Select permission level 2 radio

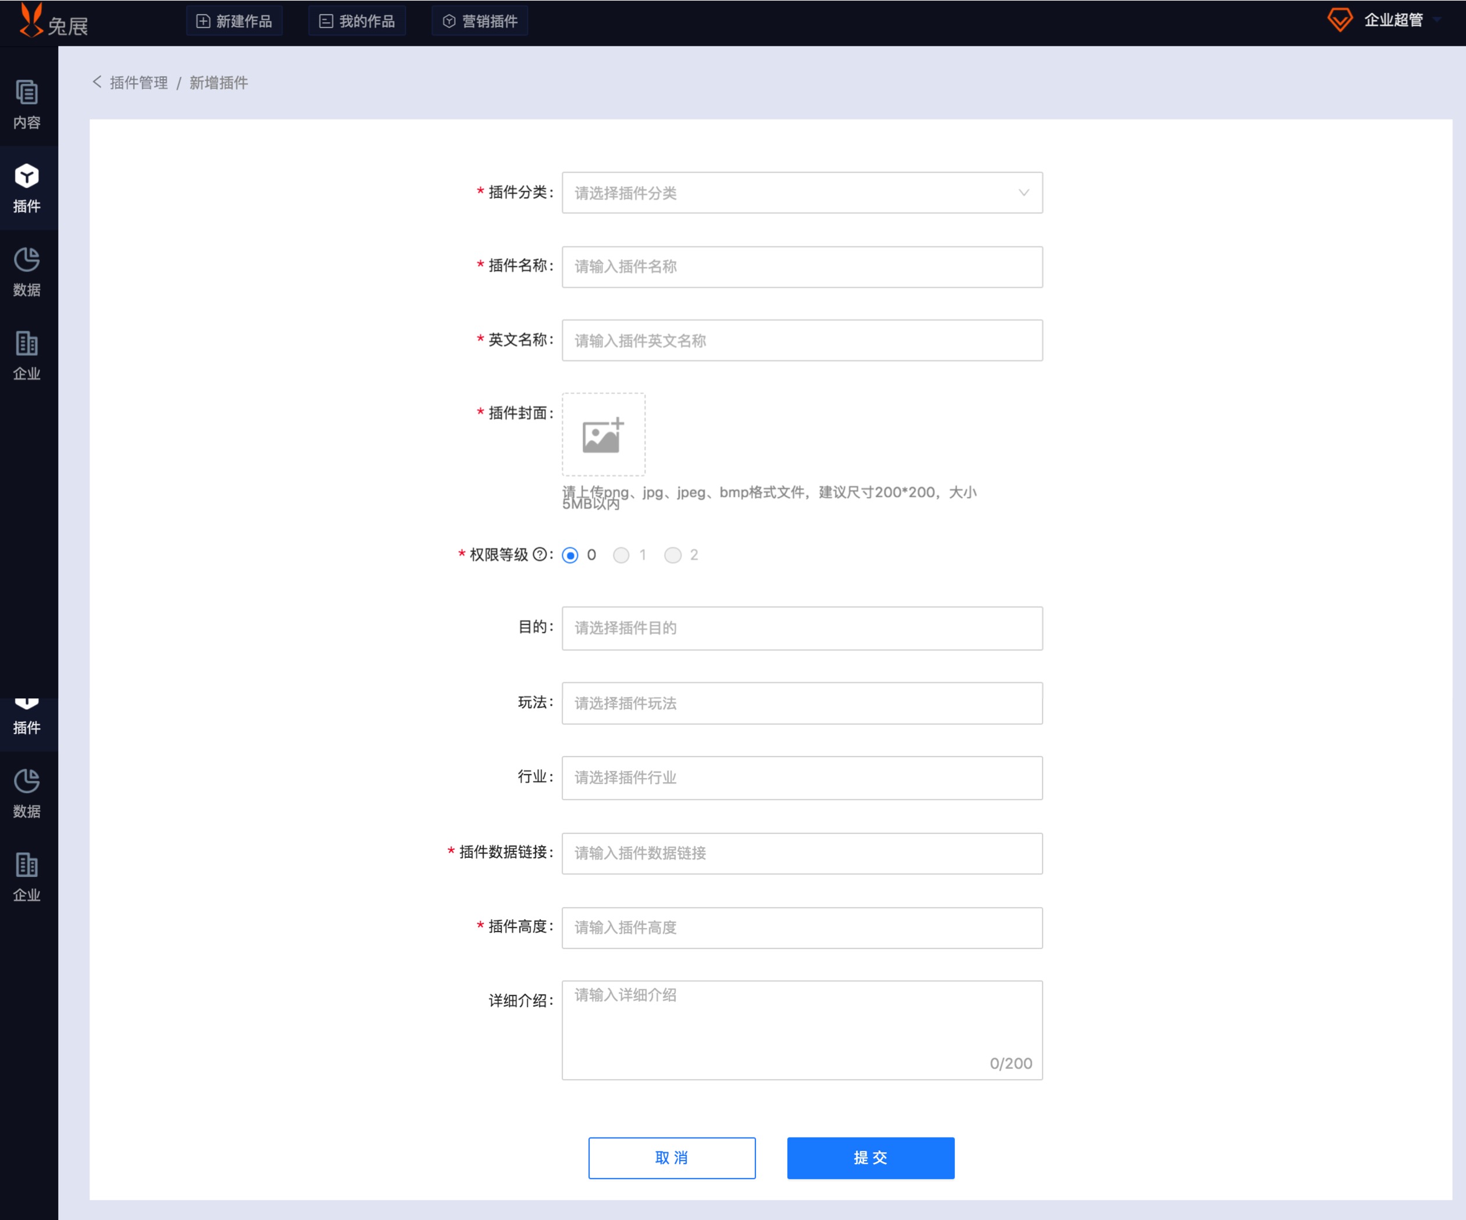click(x=673, y=555)
